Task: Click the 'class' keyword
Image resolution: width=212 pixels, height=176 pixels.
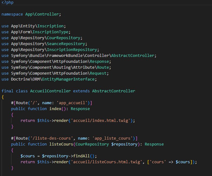Action: [x=22, y=91]
